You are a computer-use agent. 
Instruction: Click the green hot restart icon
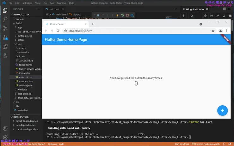point(122,15)
